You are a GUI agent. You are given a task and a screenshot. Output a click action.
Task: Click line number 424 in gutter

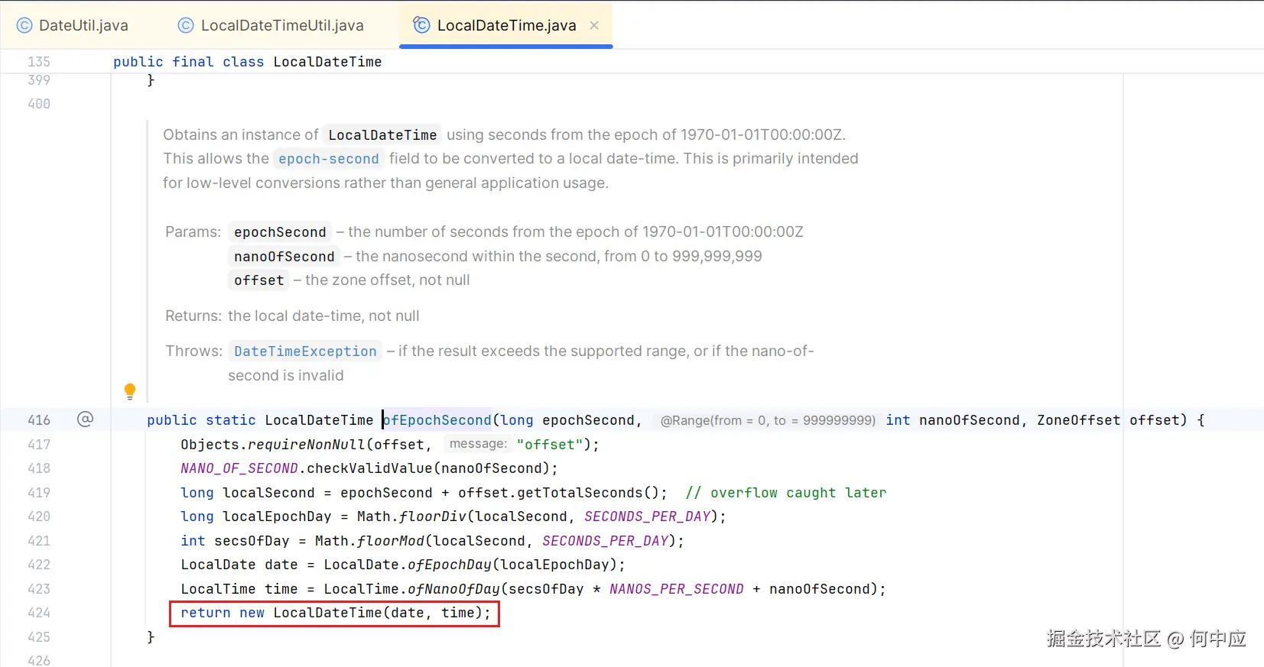click(x=39, y=613)
